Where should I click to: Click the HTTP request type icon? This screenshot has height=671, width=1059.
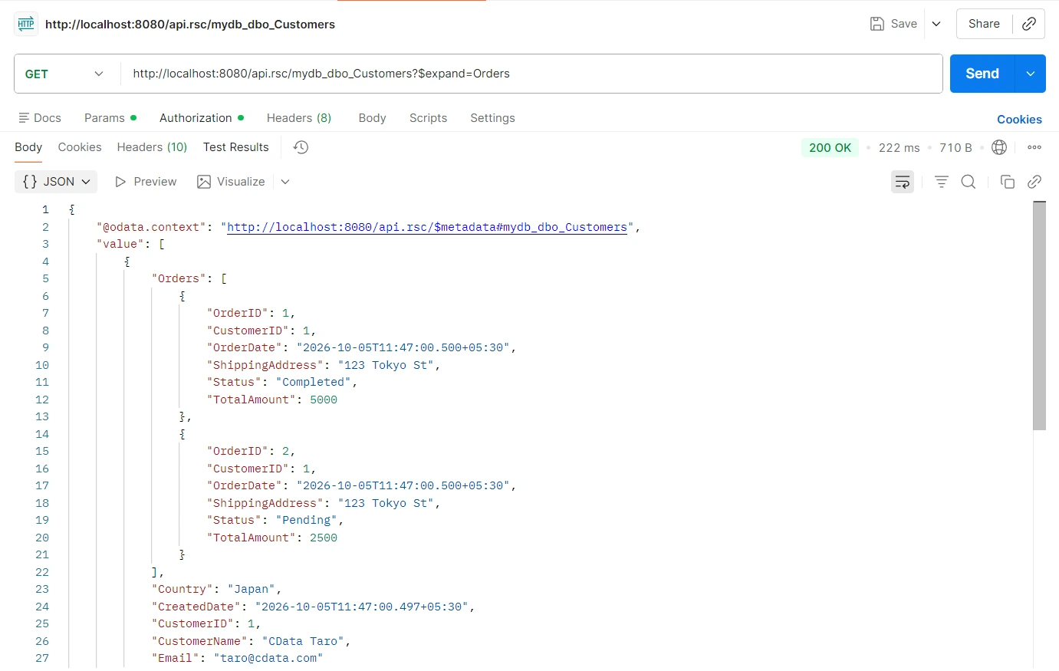[26, 24]
